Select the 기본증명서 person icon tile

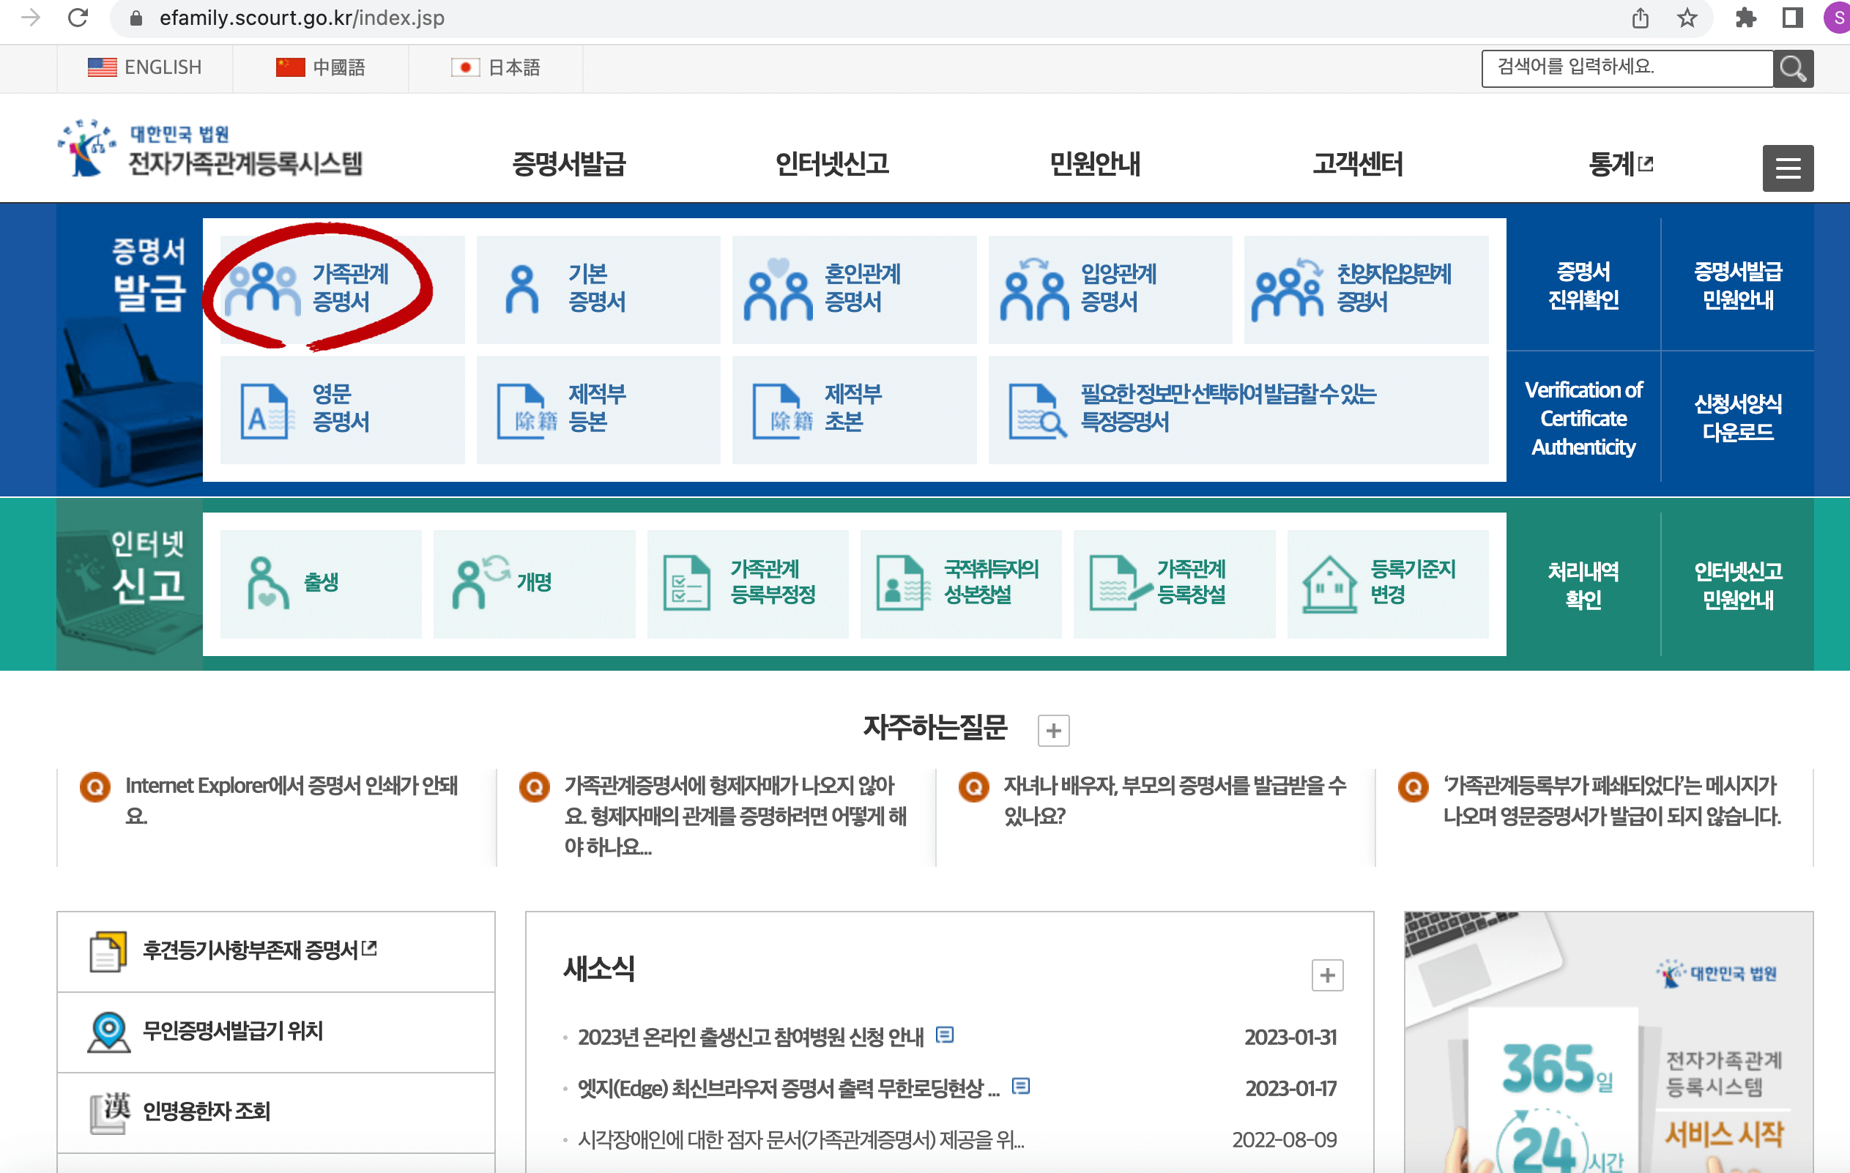tap(522, 288)
